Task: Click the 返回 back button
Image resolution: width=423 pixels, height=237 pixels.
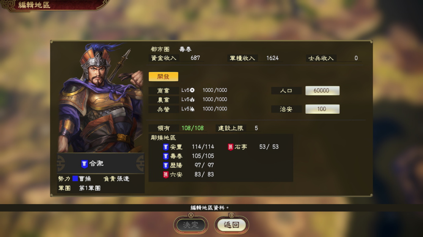Action: click(x=231, y=225)
